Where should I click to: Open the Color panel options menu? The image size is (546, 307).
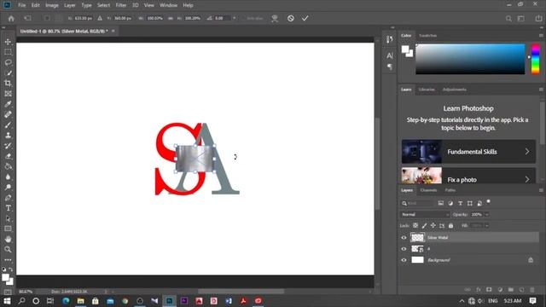(541, 36)
